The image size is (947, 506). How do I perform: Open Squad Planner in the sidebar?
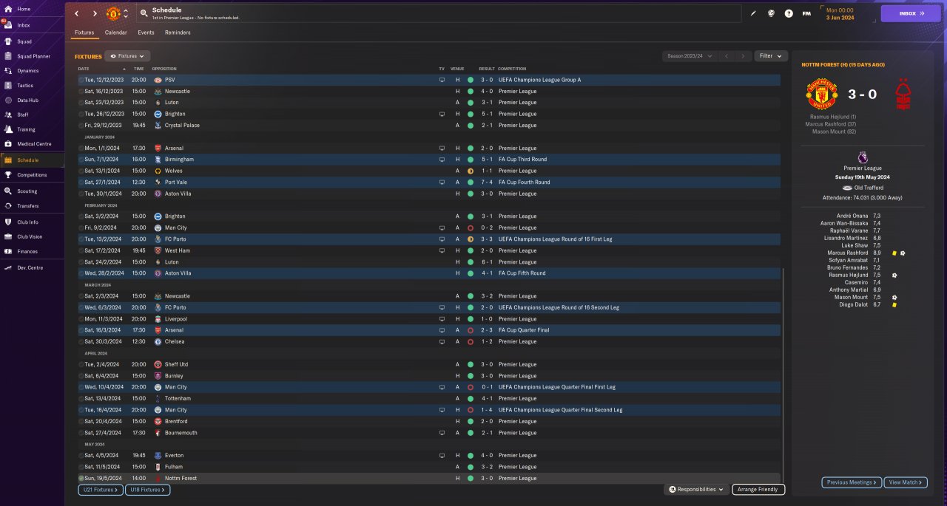(32, 56)
